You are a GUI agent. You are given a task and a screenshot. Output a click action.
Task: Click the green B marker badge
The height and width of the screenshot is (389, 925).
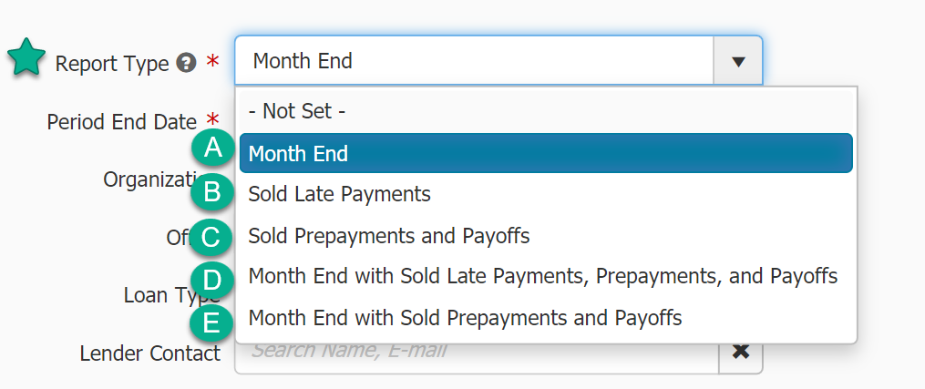pyautogui.click(x=213, y=192)
